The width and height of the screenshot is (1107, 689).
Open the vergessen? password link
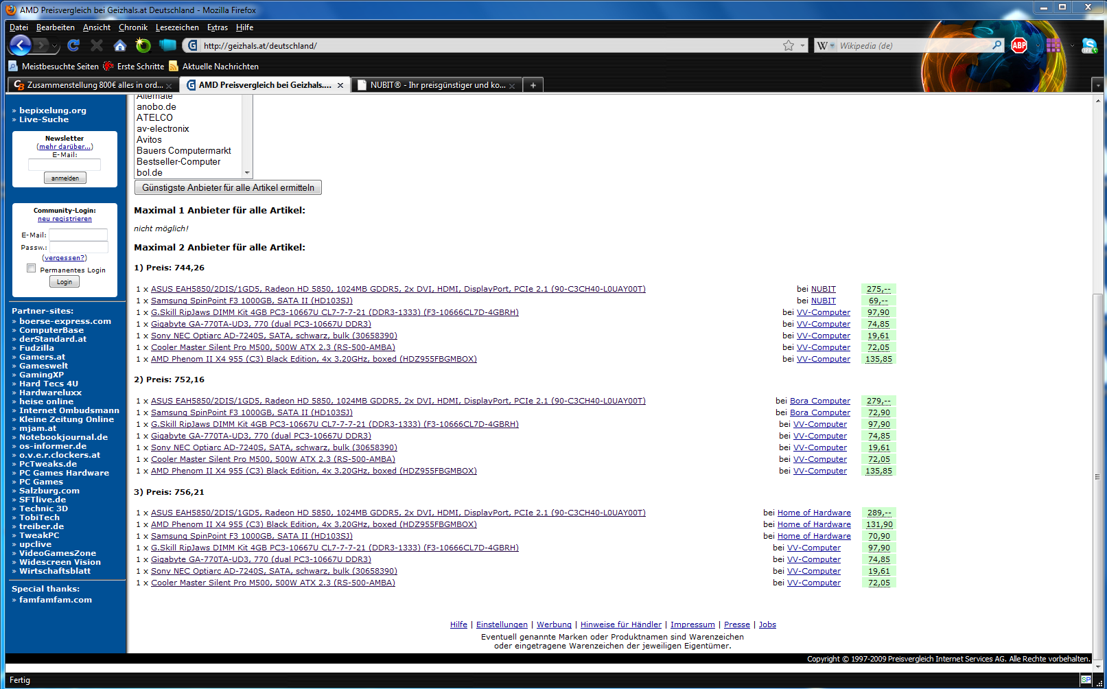(x=65, y=258)
